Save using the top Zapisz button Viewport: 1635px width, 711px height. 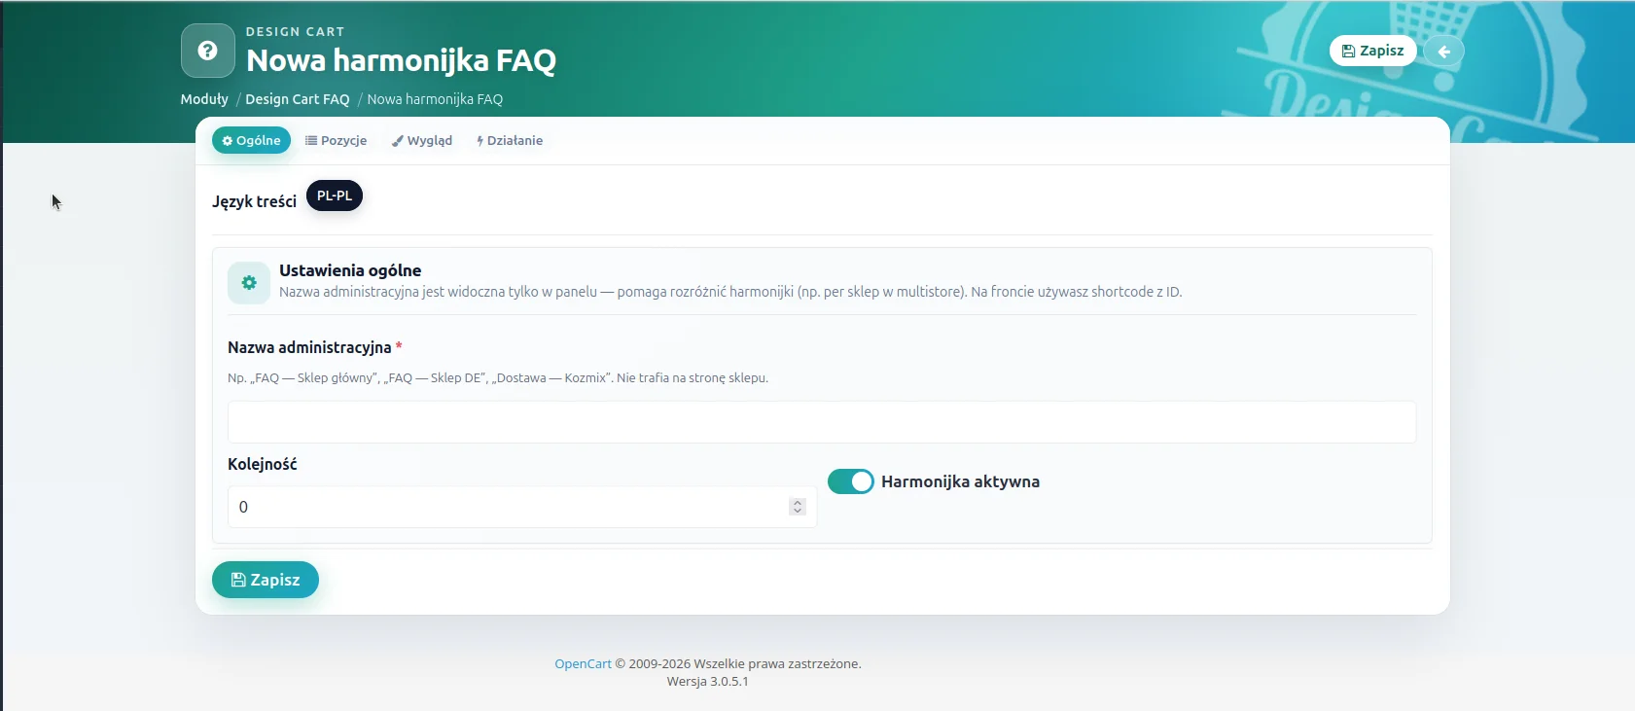tap(1373, 51)
